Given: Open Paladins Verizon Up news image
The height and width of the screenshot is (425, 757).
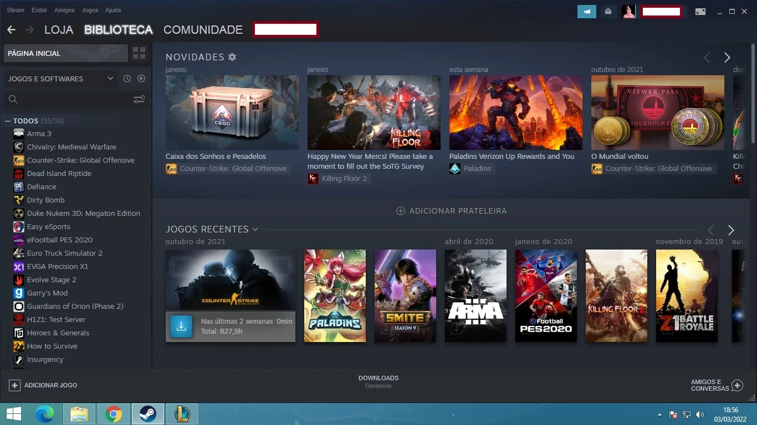Looking at the screenshot, I should (x=516, y=112).
